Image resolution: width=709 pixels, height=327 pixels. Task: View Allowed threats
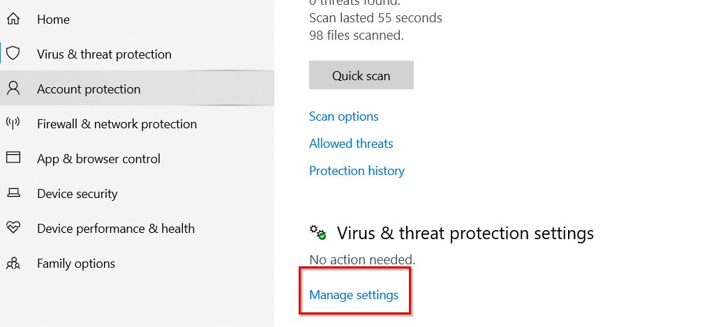pos(351,143)
